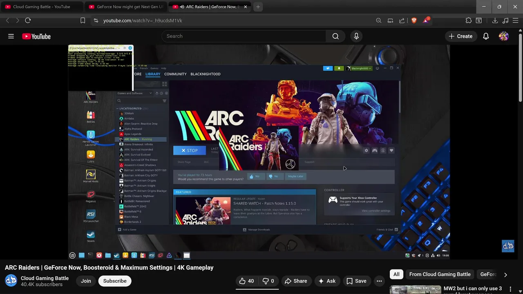Screen dimensions: 523x294
Task: Click View controller settings in Steam
Action: pos(376,211)
